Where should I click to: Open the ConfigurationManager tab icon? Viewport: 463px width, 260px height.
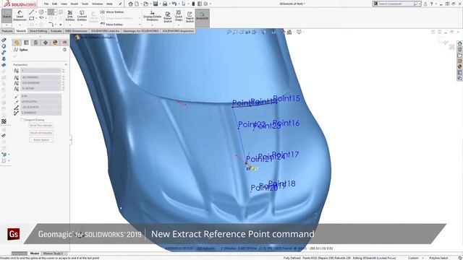coord(35,43)
